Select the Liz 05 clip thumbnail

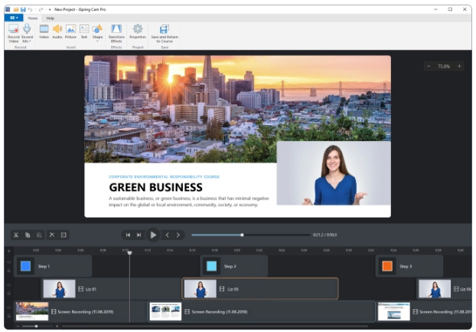[x=201, y=289]
